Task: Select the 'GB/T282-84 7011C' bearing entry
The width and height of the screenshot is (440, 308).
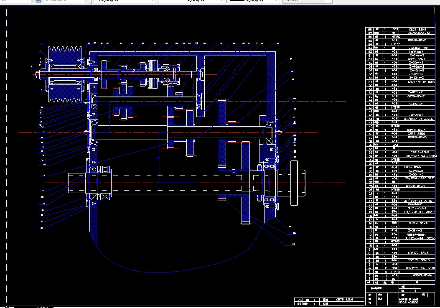Action: pyautogui.click(x=417, y=201)
